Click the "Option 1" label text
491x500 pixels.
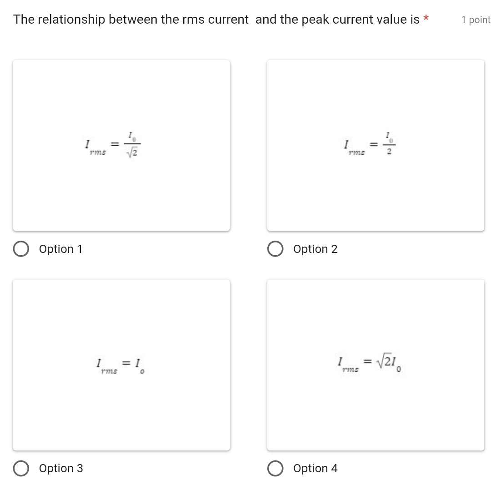[x=61, y=249]
